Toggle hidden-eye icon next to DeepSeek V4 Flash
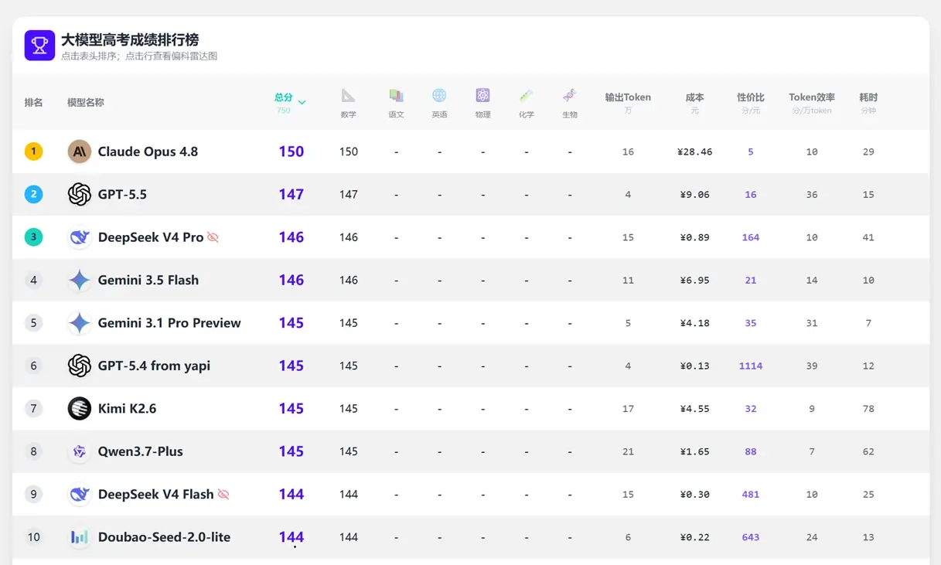The image size is (941, 565). click(x=223, y=494)
